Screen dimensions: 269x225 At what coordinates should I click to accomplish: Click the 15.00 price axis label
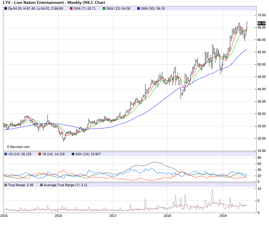coord(261,151)
